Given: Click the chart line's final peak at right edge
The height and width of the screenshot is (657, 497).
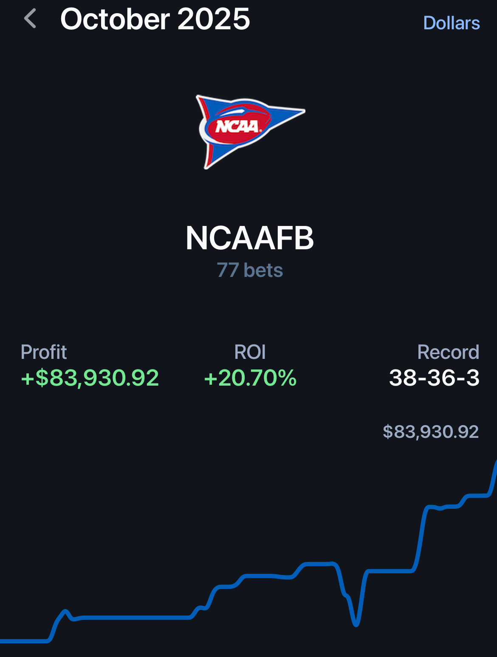Looking at the screenshot, I should pyautogui.click(x=495, y=464).
